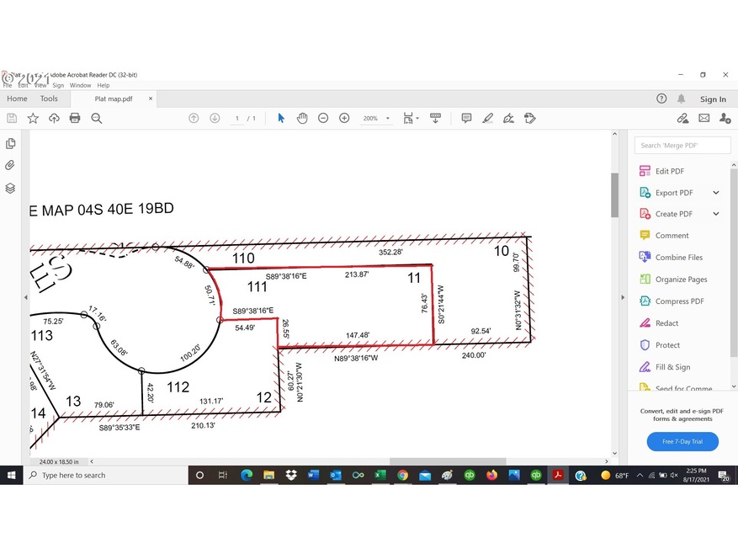
Task: Send the file by email envelope icon
Action: (x=704, y=118)
